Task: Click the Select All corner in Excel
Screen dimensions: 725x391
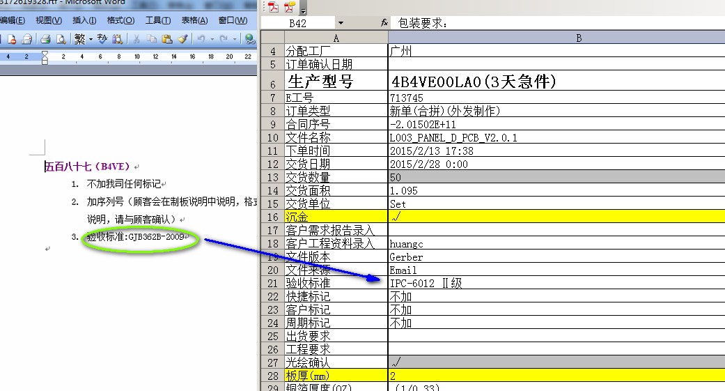Action: (x=273, y=38)
